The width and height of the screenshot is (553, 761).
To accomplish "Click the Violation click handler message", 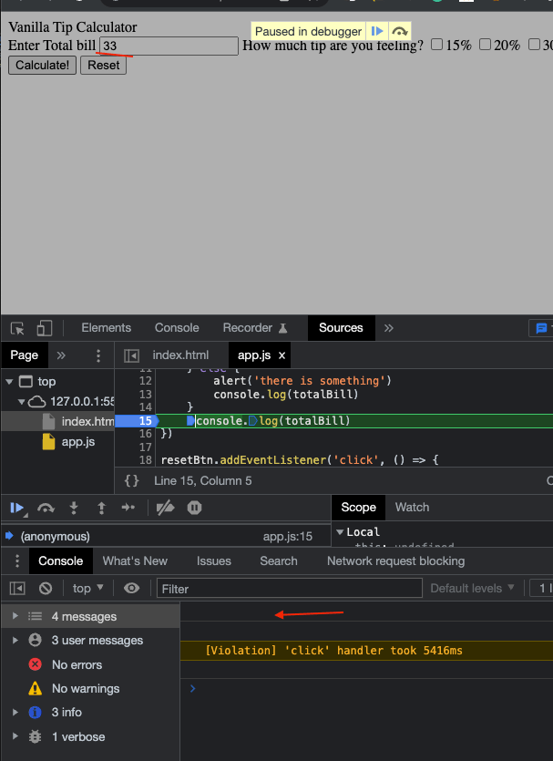I will click(x=333, y=651).
